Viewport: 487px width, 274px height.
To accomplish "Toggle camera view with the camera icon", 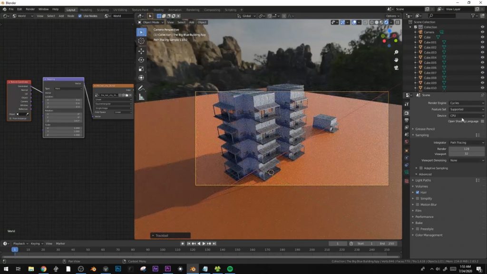I will (x=396, y=68).
